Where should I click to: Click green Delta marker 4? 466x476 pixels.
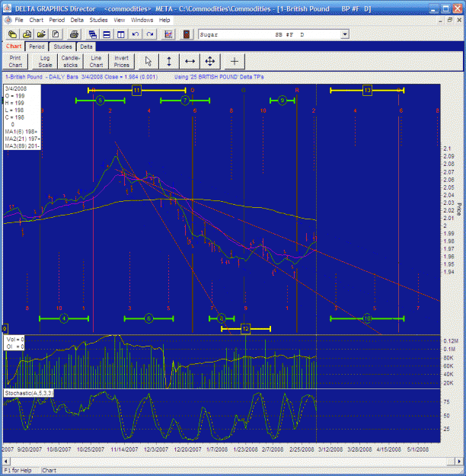click(x=64, y=318)
